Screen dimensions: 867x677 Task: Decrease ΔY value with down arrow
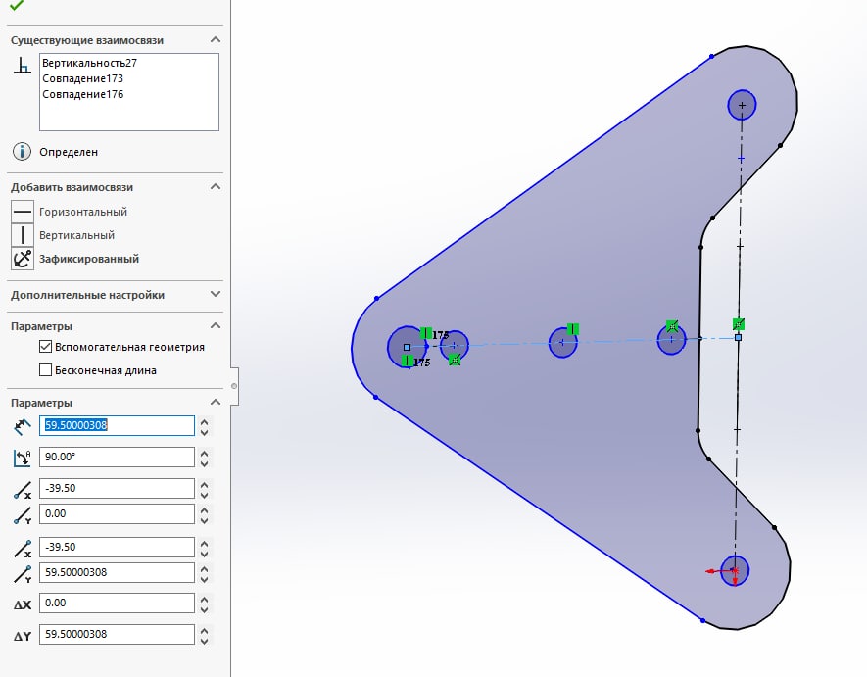point(205,640)
